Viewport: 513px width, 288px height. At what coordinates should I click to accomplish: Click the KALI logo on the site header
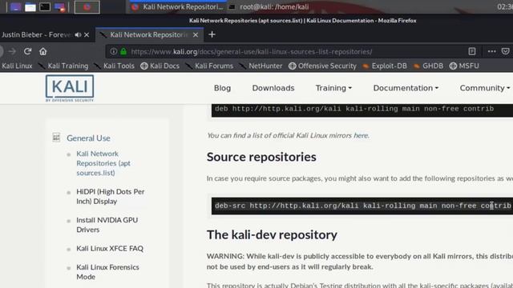[70, 88]
